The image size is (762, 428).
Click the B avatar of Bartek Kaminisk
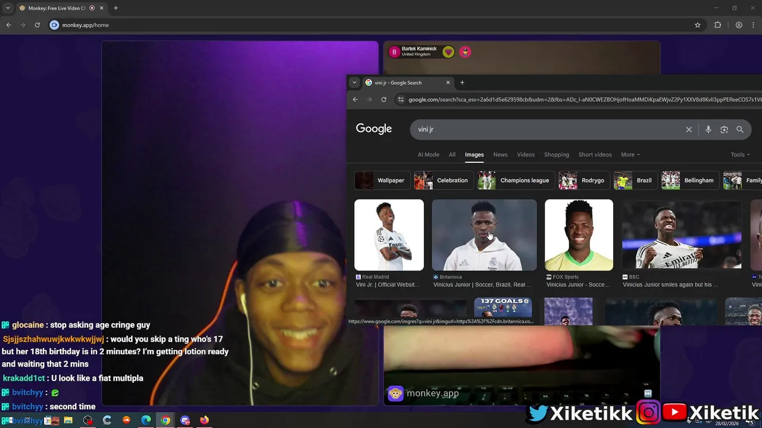[x=394, y=52]
